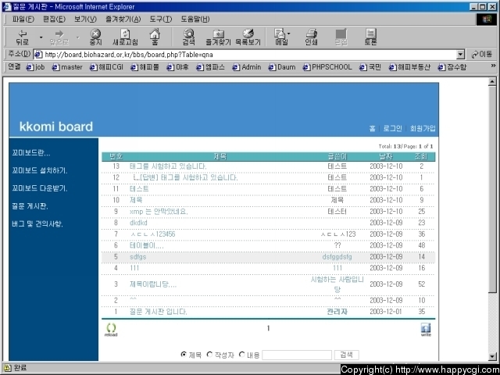The height and width of the screenshot is (375, 500).
Task: Select the 내용 search radio button
Action: click(241, 354)
